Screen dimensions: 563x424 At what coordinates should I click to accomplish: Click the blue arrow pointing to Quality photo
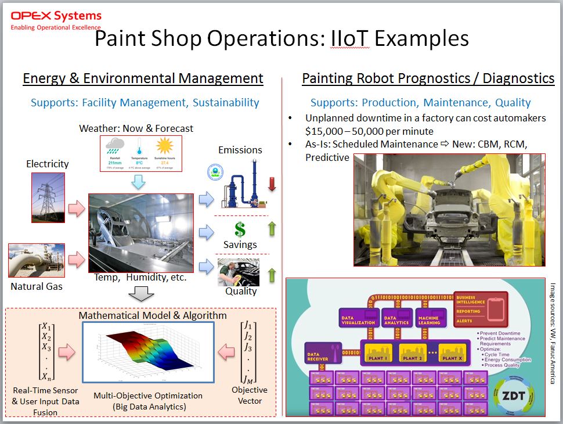(207, 267)
